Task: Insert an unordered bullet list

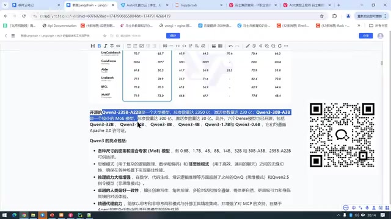Action: point(129,46)
